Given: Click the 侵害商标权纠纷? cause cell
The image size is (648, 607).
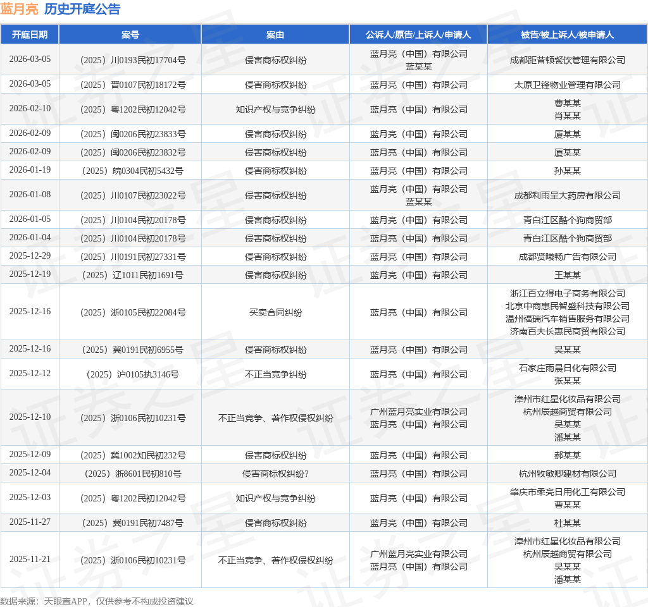Looking at the screenshot, I should click(275, 474).
